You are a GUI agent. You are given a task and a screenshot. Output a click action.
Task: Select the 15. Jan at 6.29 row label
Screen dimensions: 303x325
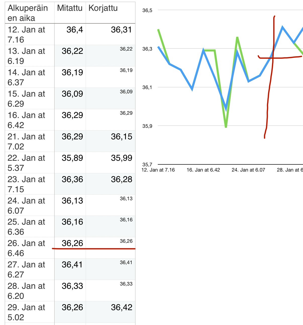coord(30,99)
